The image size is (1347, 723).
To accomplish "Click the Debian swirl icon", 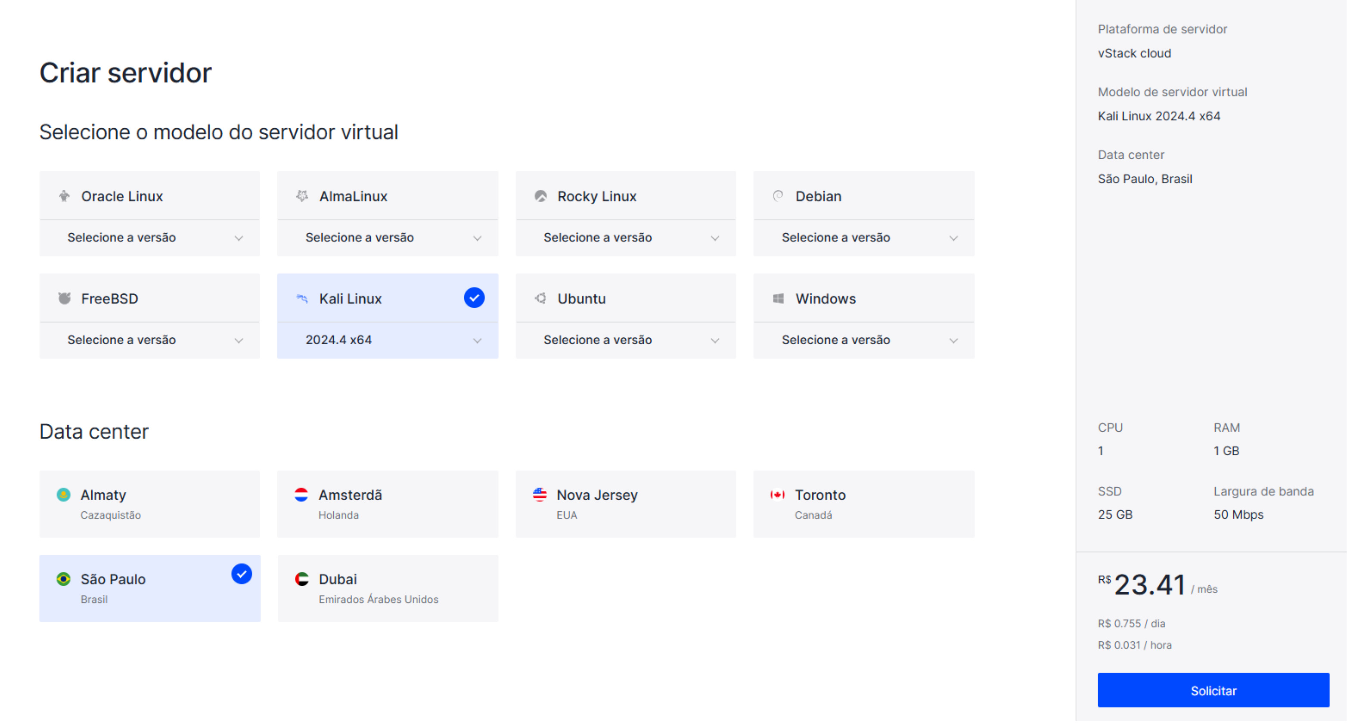I will tap(778, 196).
